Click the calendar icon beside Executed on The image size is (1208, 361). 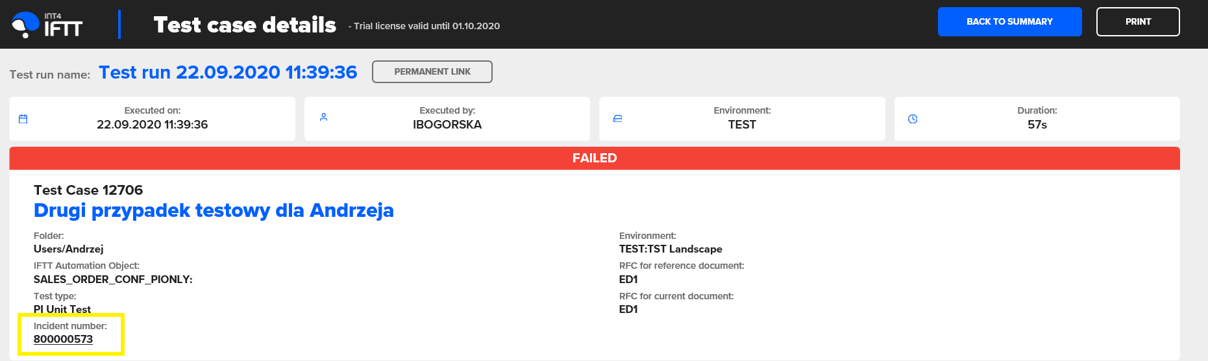(23, 119)
